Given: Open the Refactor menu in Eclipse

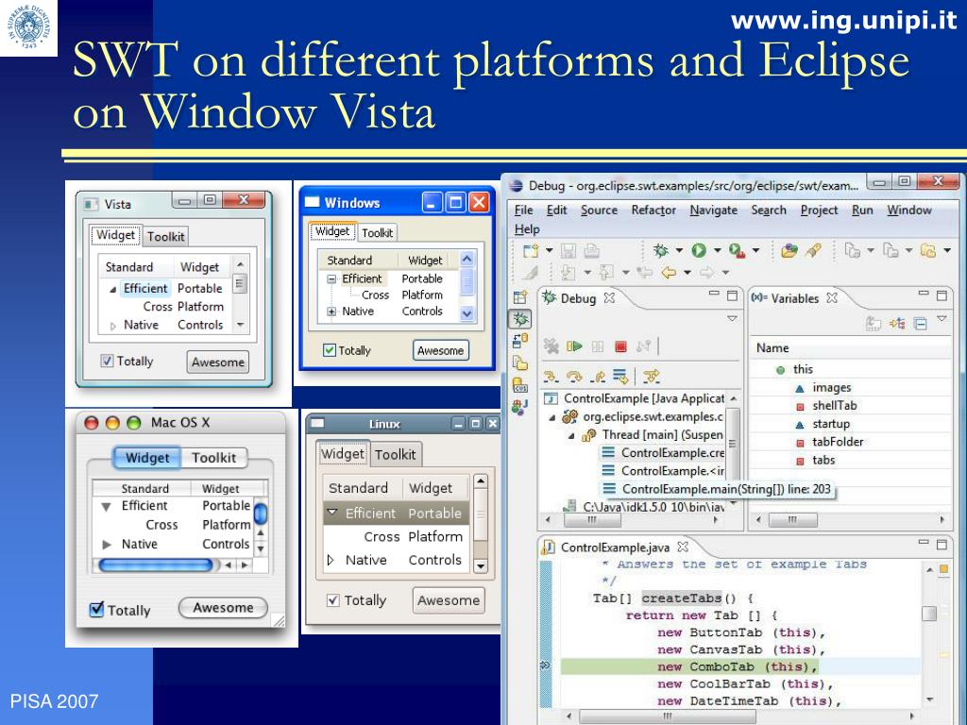Looking at the screenshot, I should click(653, 211).
